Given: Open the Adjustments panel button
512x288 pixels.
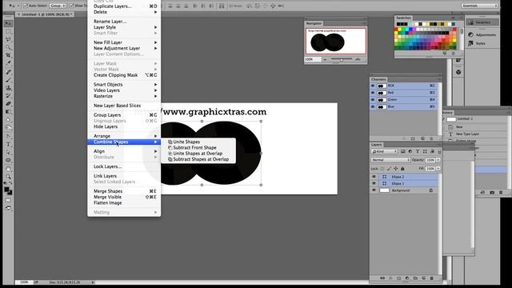Looking at the screenshot, I should tap(482, 34).
